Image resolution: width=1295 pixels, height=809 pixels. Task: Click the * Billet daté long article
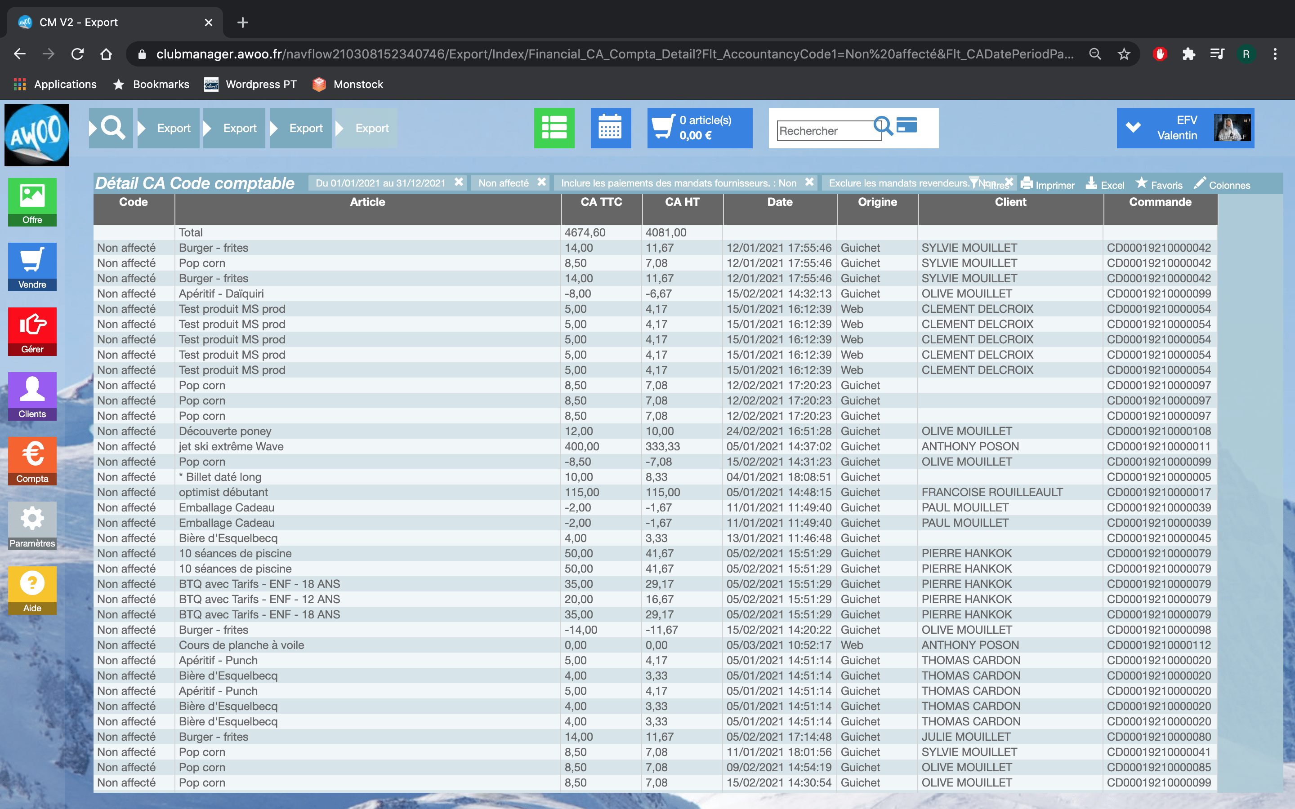click(x=220, y=477)
